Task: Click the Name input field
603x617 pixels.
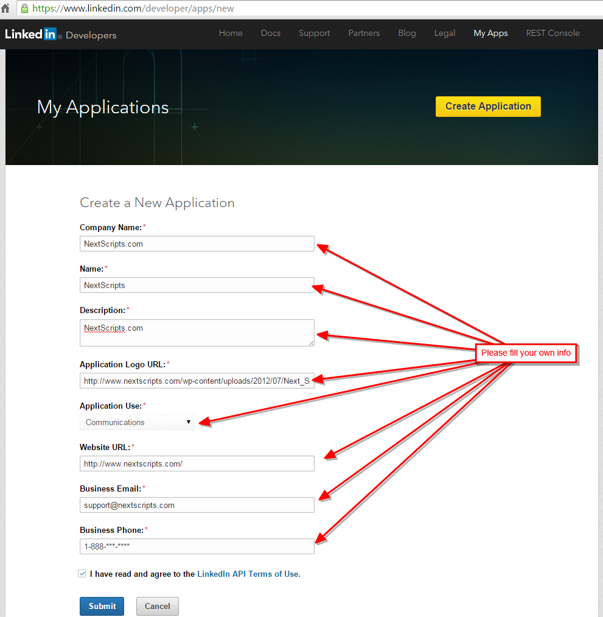Action: [197, 285]
